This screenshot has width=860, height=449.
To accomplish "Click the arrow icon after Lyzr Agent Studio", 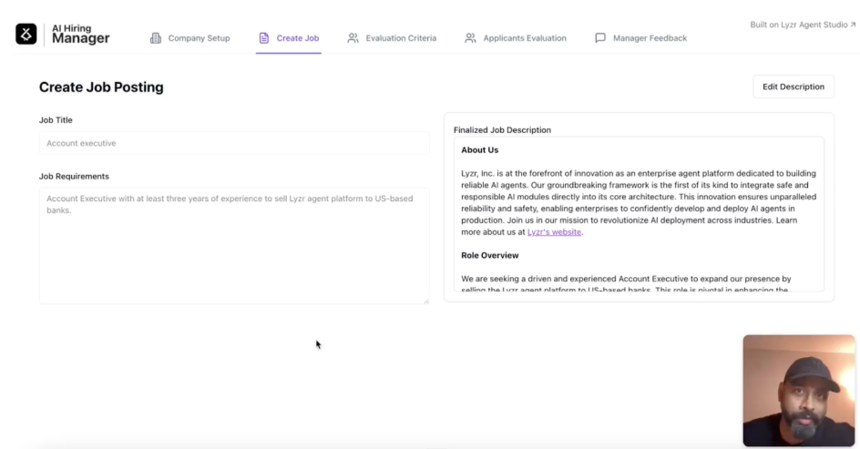I will tap(853, 25).
